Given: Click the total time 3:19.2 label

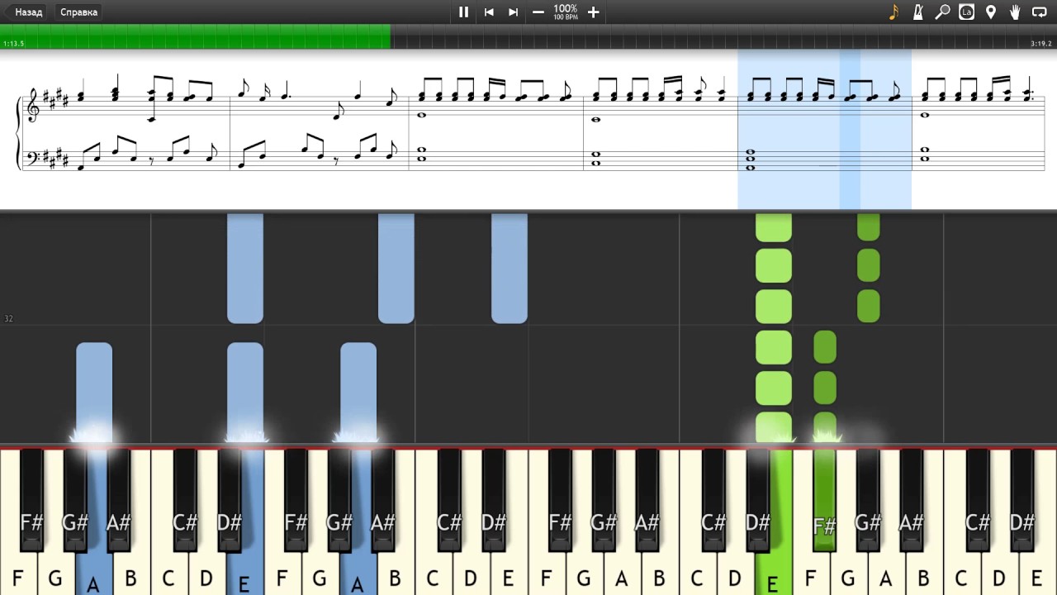Looking at the screenshot, I should coord(1041,43).
